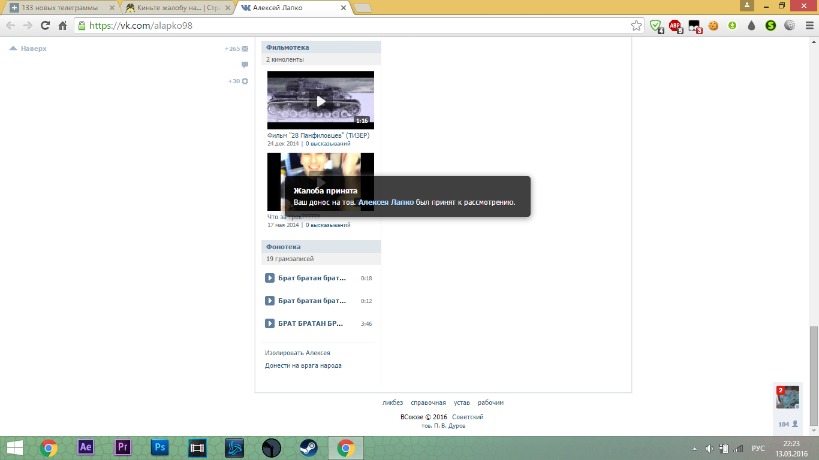Click Донести на врага народа

pos(303,365)
